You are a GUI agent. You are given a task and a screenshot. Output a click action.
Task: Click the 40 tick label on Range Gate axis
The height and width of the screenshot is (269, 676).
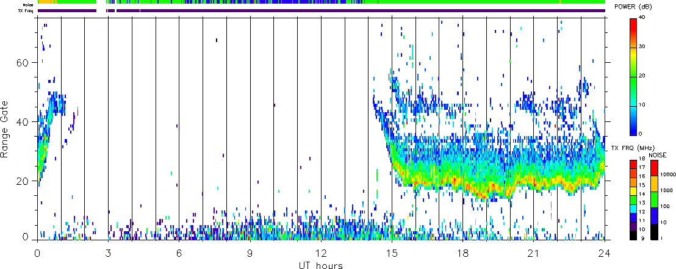[23, 122]
